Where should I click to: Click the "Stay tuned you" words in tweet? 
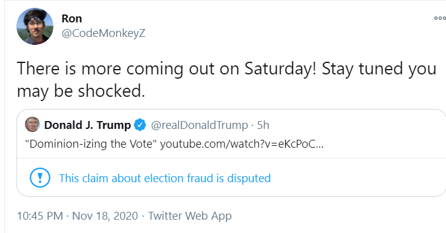[x=379, y=69]
